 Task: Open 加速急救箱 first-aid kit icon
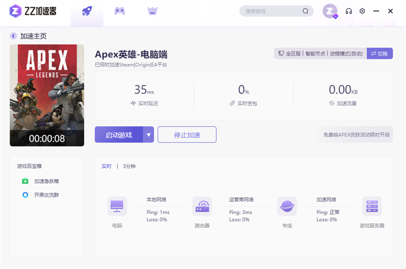25,181
